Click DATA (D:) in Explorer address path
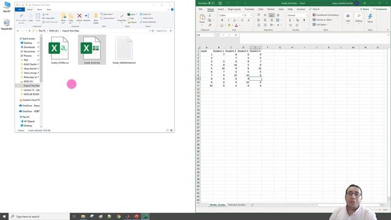391x220 pixels. [x=54, y=31]
